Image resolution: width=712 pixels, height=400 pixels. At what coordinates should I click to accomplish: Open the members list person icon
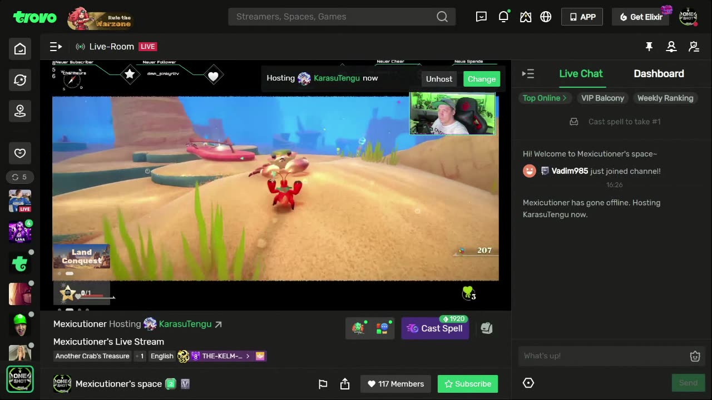point(671,47)
